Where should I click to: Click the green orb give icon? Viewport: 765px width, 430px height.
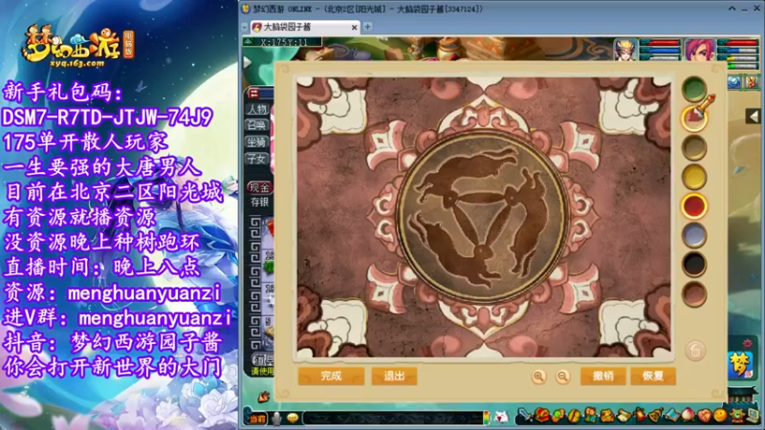(x=558, y=416)
